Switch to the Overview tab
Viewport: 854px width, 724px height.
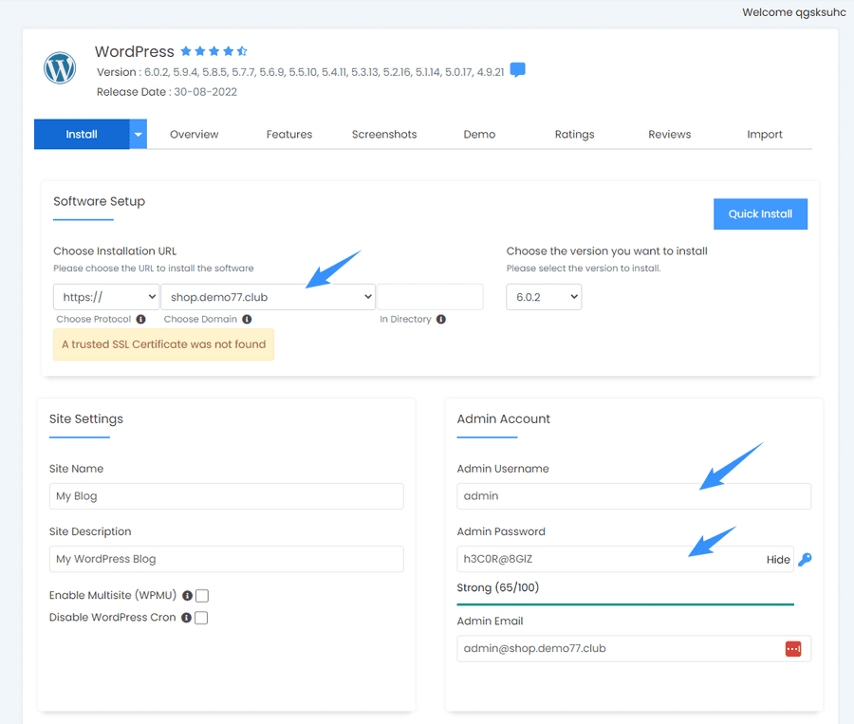pyautogui.click(x=194, y=134)
